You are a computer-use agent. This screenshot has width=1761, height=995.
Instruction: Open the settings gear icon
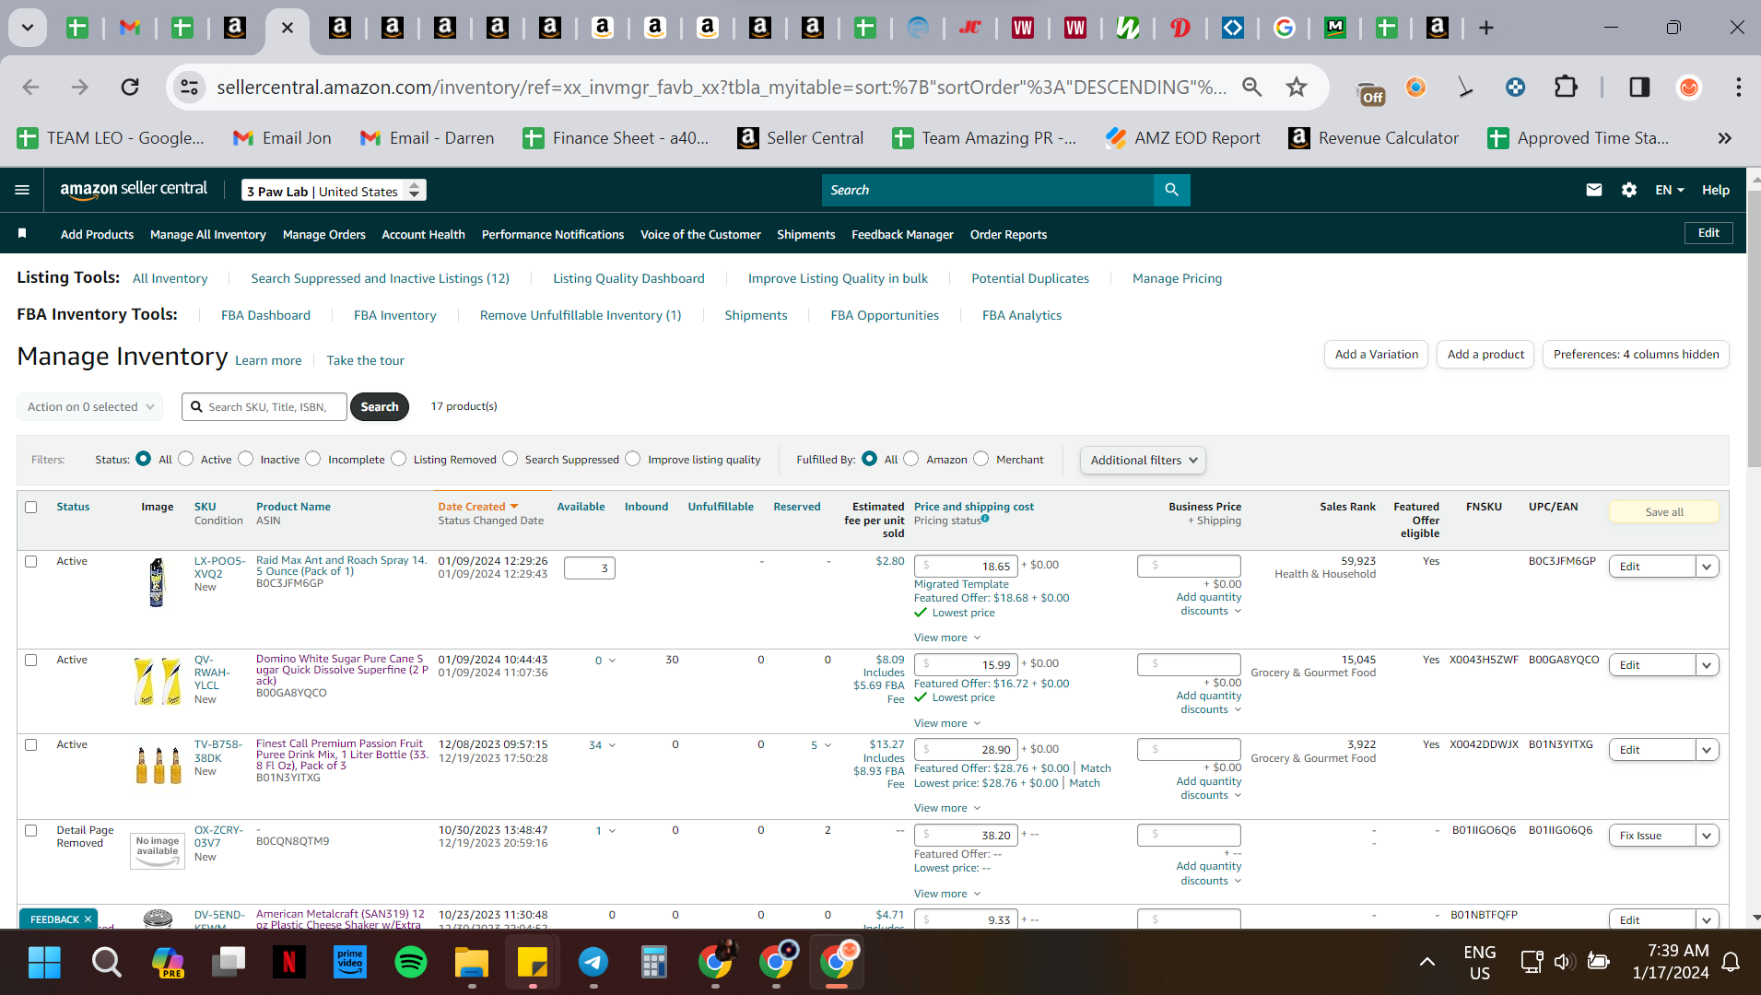tap(1628, 190)
